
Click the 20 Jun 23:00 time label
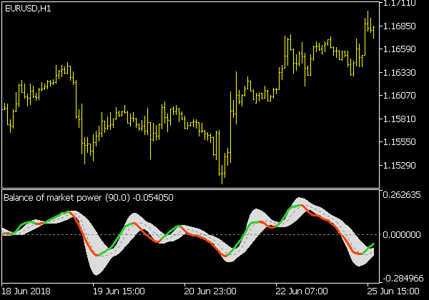tap(210, 291)
